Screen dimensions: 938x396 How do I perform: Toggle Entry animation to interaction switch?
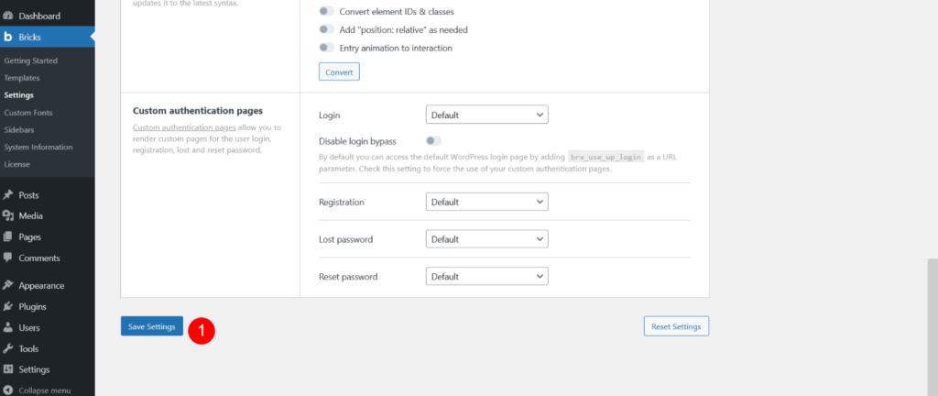pyautogui.click(x=327, y=48)
